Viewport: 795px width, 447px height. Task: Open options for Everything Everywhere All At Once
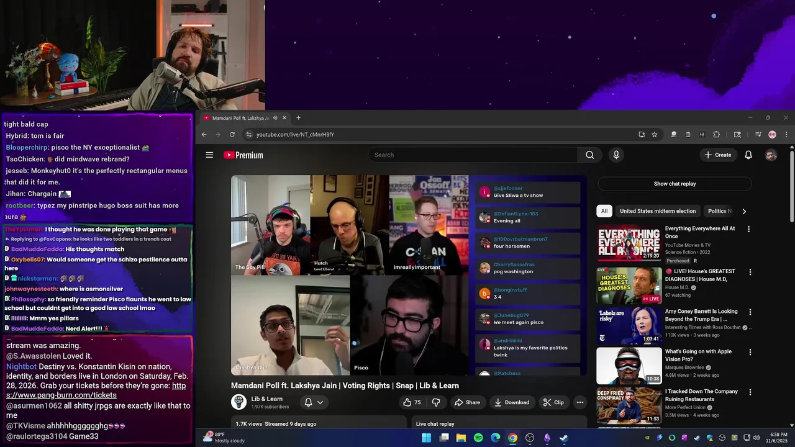click(x=748, y=229)
